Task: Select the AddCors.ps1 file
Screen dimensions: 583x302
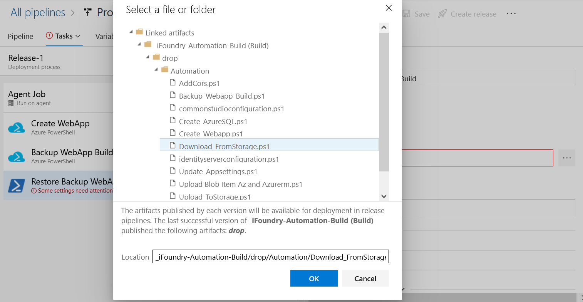Action: tap(199, 83)
